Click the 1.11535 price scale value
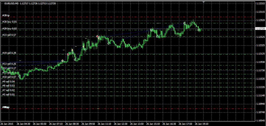 [260, 79]
